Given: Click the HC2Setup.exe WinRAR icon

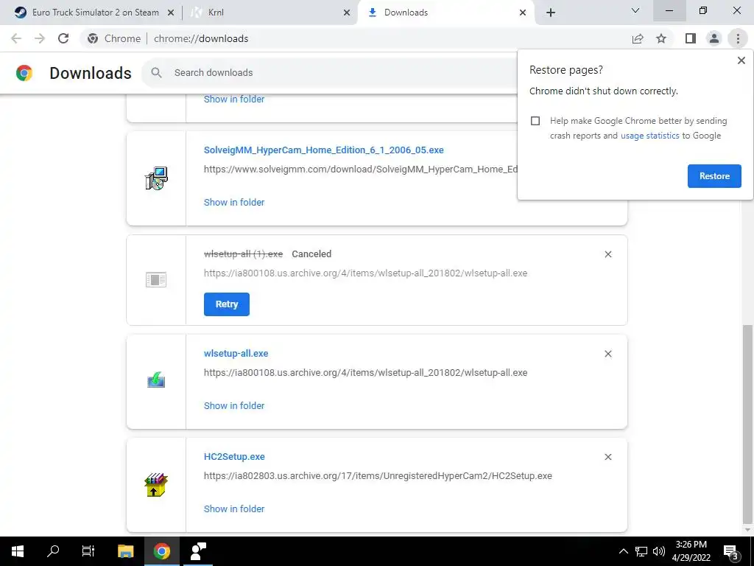Looking at the screenshot, I should tap(156, 485).
